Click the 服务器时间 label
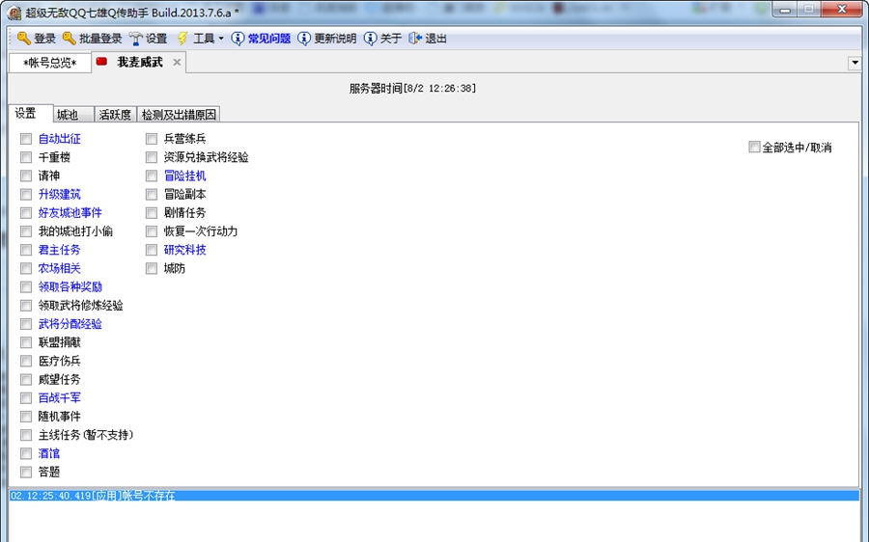The height and width of the screenshot is (542, 869). click(412, 88)
